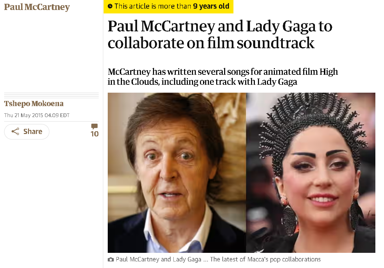Click the Share button
This screenshot has width=384, height=268.
coord(27,132)
